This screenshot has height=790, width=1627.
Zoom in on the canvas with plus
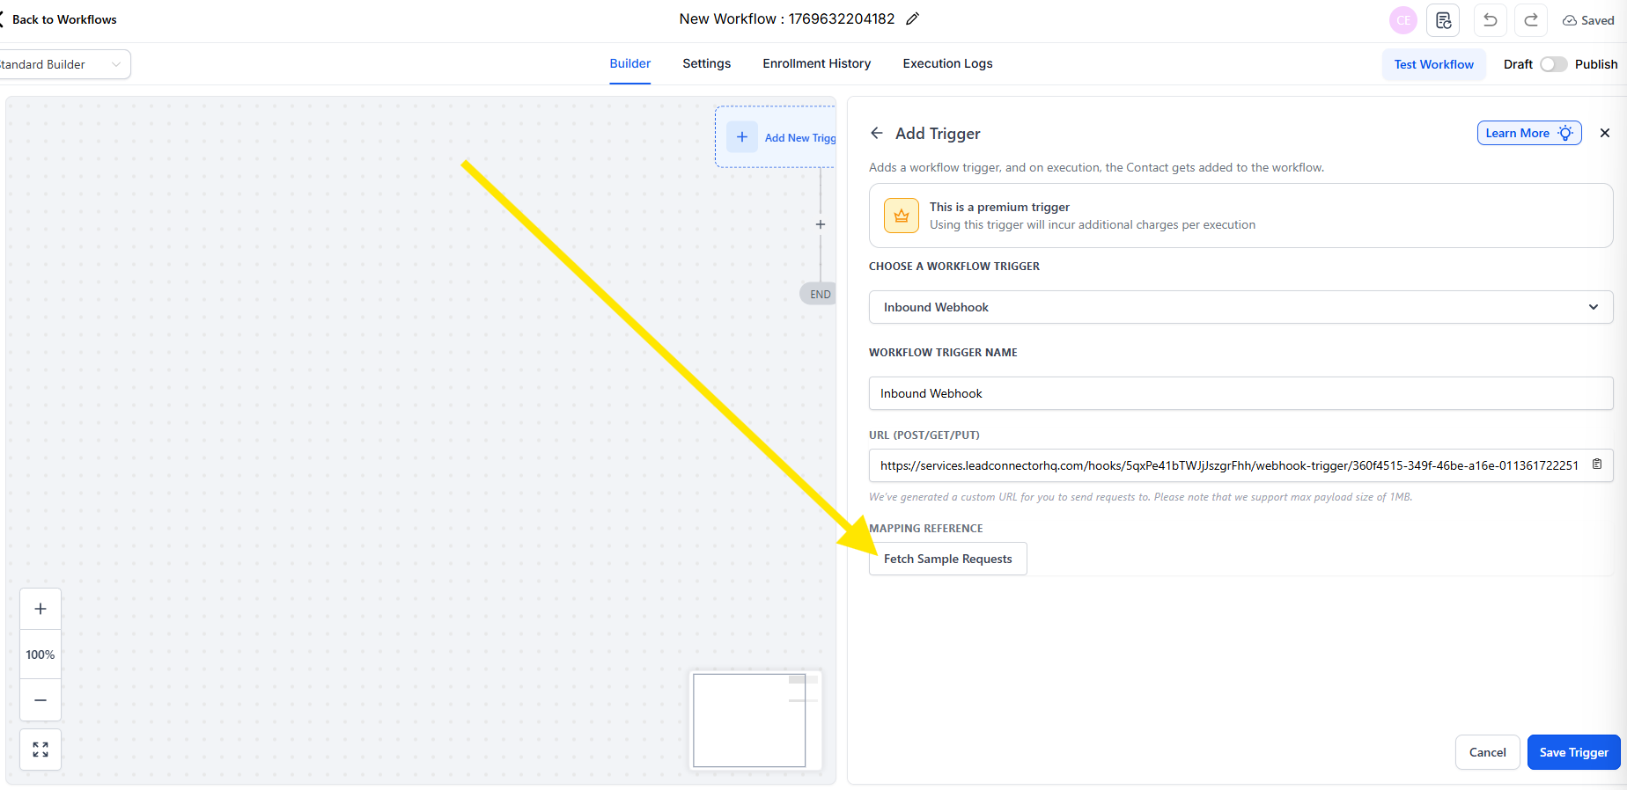40,609
